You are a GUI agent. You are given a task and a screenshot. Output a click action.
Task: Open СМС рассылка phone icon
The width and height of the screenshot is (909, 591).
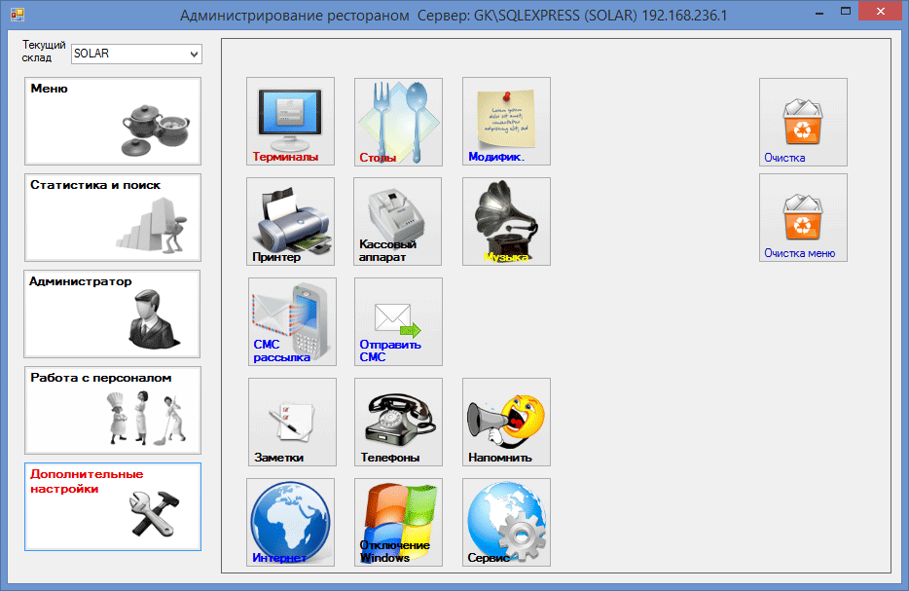pyautogui.click(x=292, y=321)
